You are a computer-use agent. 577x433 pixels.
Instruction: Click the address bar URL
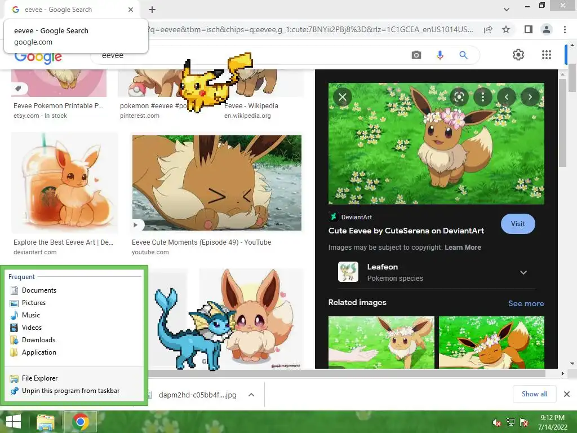click(311, 29)
